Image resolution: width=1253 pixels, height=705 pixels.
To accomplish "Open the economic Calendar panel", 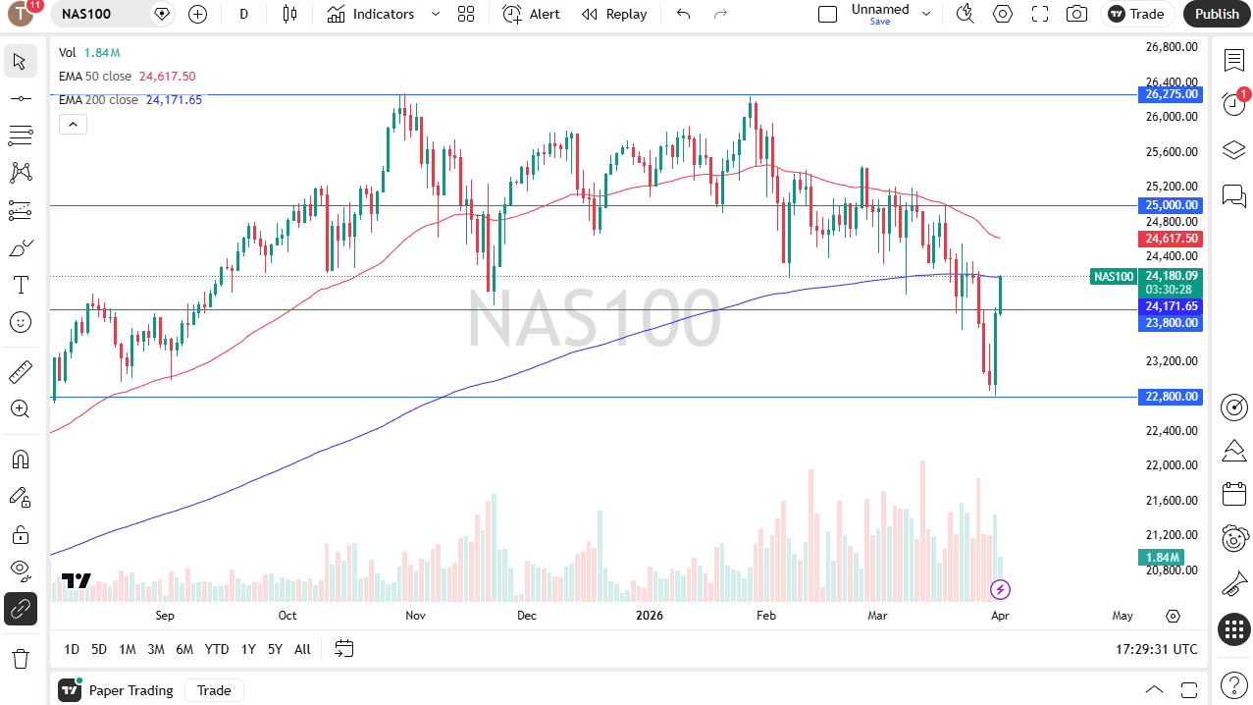I will 1233,494.
